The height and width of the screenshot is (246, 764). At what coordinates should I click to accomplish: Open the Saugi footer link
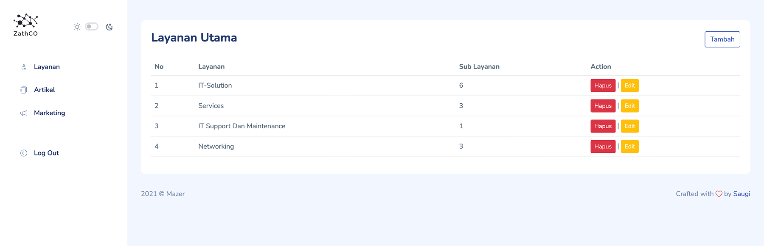point(742,194)
